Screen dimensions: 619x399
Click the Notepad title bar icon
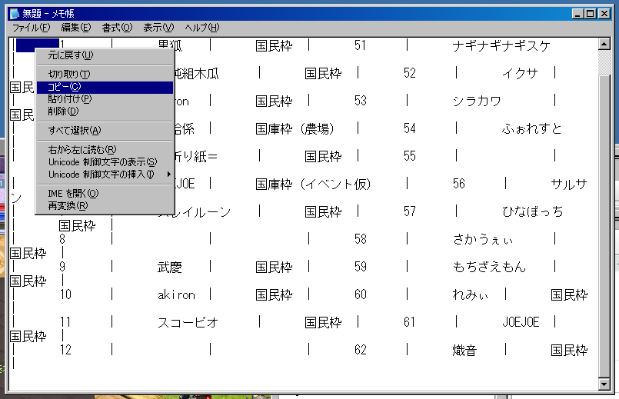pyautogui.click(x=15, y=14)
